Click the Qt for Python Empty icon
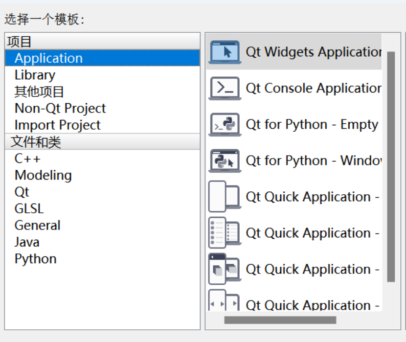This screenshot has height=342, width=406. pos(225,125)
